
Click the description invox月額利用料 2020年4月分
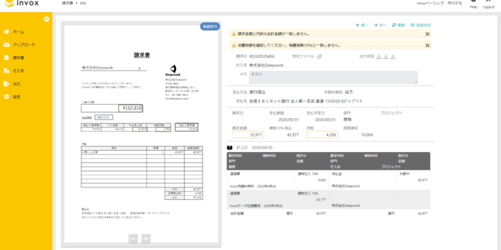tap(253, 186)
